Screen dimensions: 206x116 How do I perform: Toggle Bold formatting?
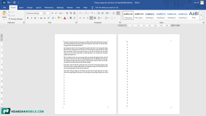(28, 18)
